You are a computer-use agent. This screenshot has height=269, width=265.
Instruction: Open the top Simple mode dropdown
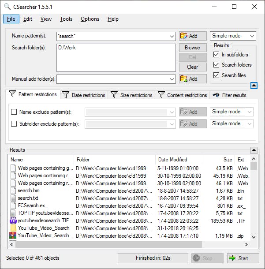[x=252, y=36]
